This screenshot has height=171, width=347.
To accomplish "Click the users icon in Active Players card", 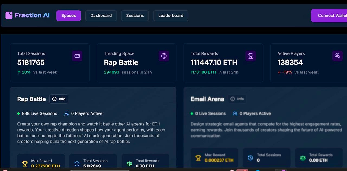I will pos(337,56).
